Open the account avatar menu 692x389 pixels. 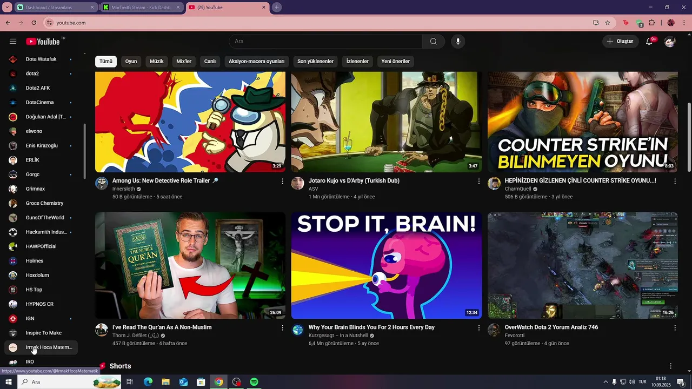(670, 42)
